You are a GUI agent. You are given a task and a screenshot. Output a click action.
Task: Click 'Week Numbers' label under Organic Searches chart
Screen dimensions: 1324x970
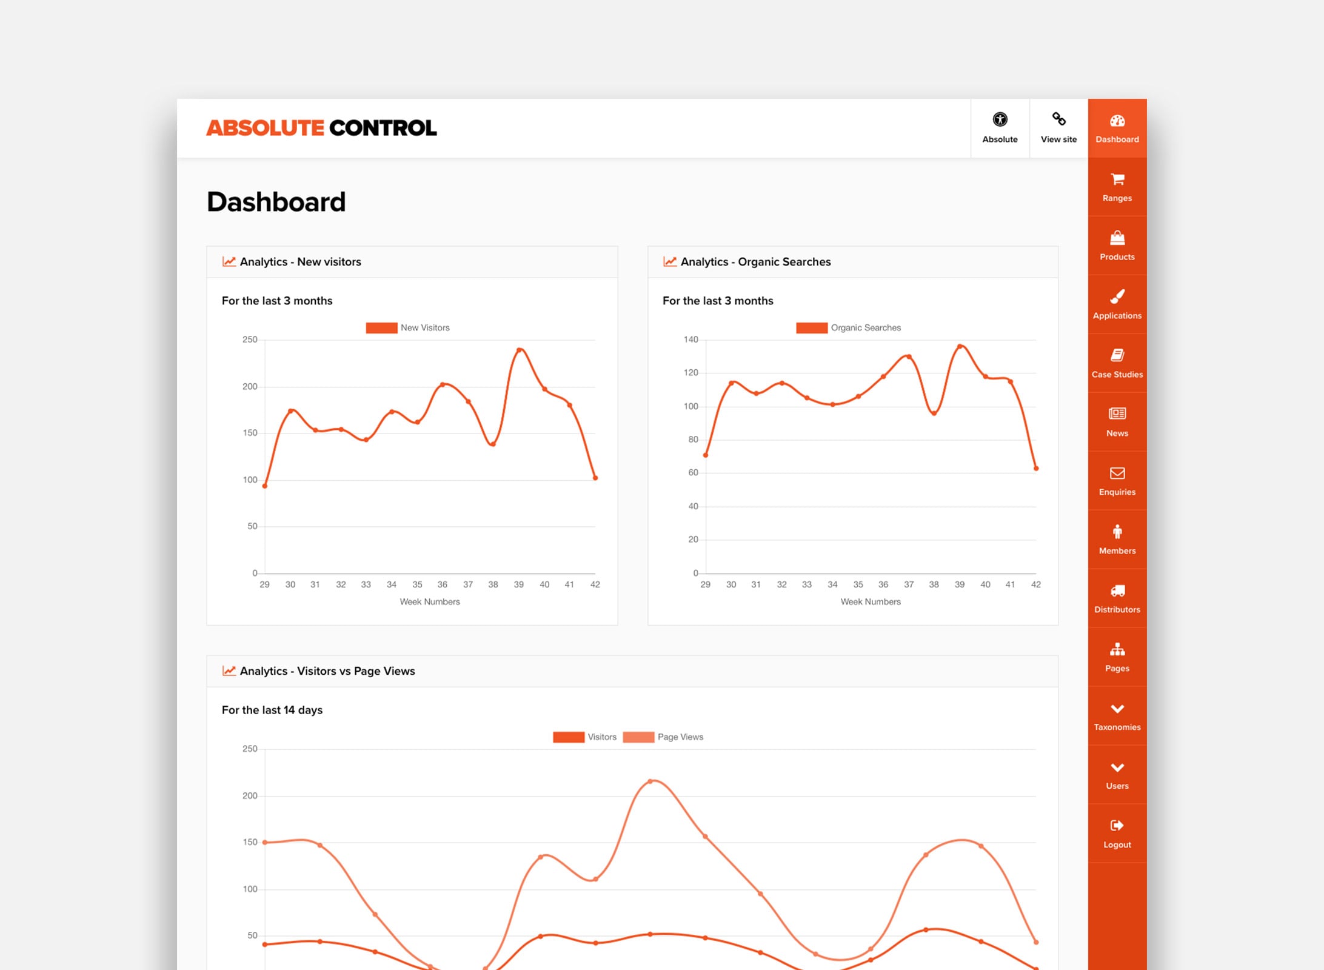point(871,602)
